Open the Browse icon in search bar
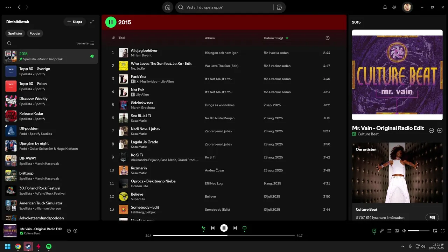 tap(279, 7)
